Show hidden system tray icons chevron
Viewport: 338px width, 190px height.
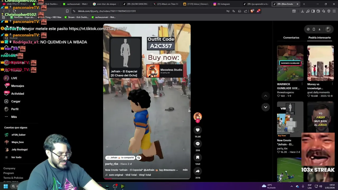pyautogui.click(x=292, y=186)
